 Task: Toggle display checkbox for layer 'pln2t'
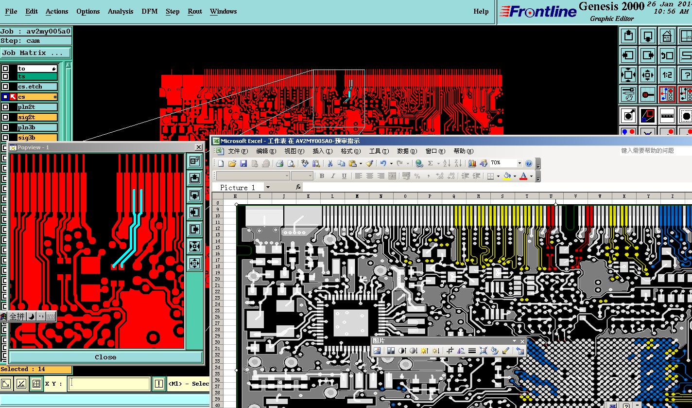tap(5, 107)
